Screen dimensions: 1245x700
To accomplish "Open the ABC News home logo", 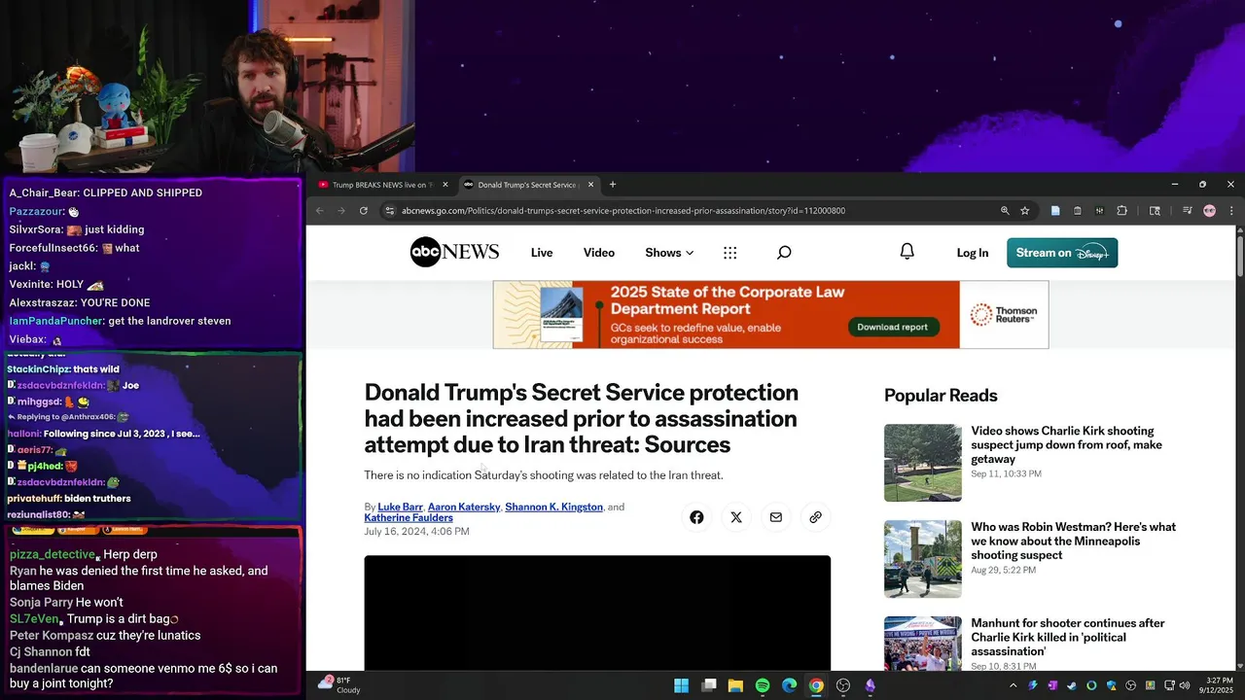I will (454, 253).
